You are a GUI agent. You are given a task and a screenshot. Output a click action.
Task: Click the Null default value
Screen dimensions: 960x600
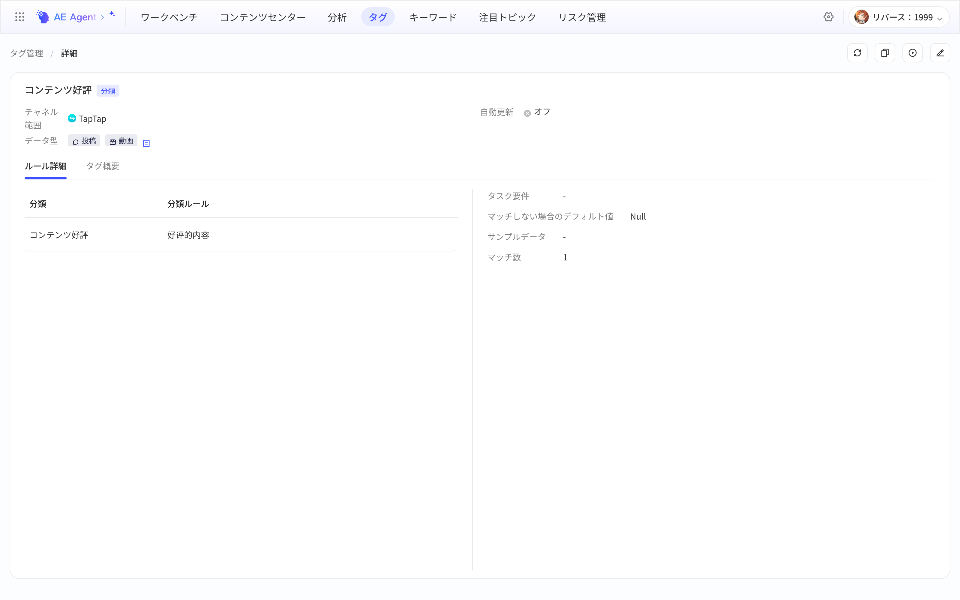click(x=638, y=217)
